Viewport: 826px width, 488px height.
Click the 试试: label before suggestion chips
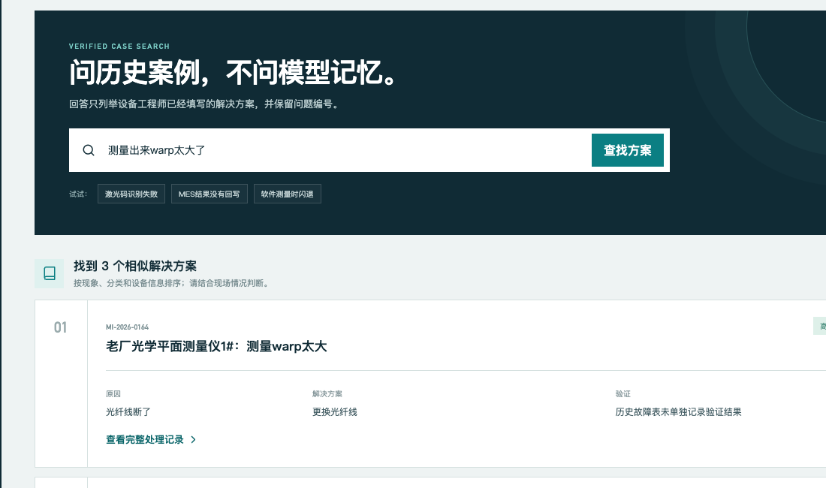coord(78,194)
